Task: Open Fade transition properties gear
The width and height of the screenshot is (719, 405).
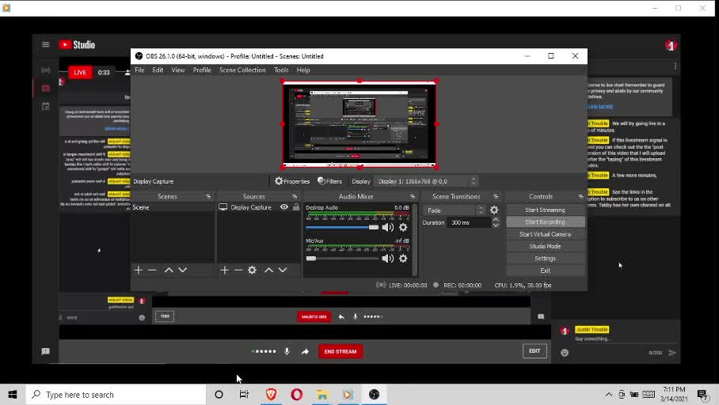Action: 494,210
